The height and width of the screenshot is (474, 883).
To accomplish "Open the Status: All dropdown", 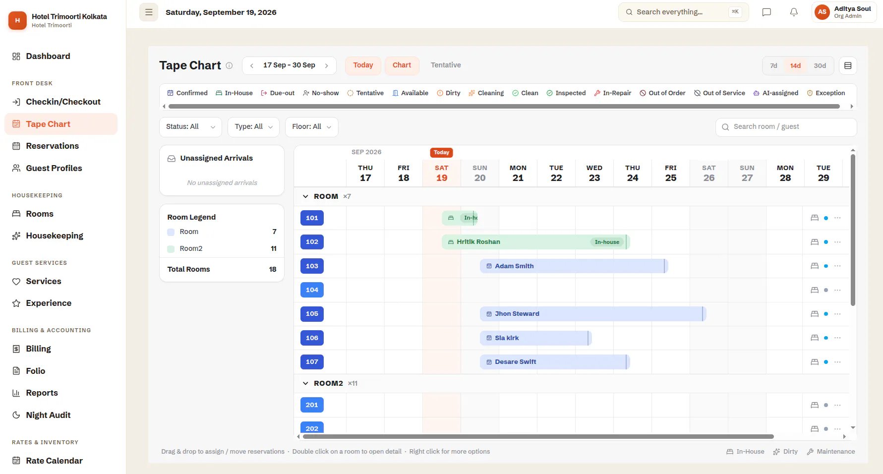I will [190, 127].
